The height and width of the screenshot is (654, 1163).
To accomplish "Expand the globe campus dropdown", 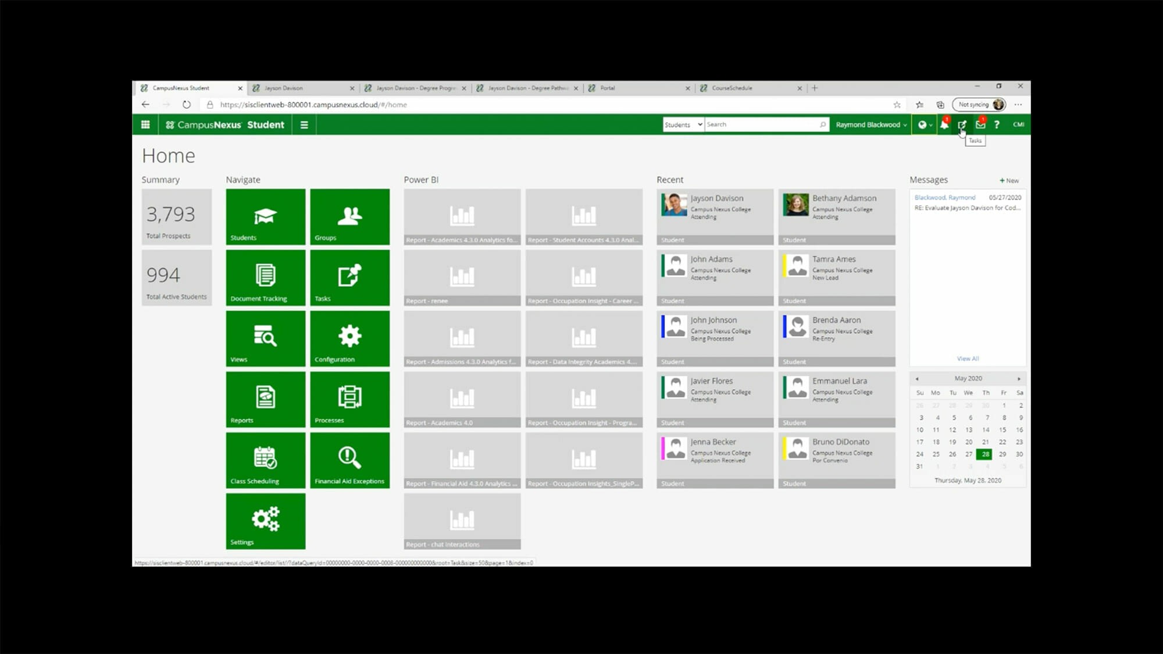I will tap(925, 125).
